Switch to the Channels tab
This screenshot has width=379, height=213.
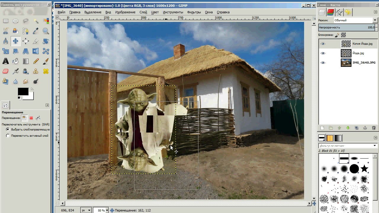pos(330,12)
